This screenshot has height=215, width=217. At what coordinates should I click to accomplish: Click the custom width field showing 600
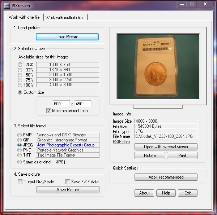(61, 104)
